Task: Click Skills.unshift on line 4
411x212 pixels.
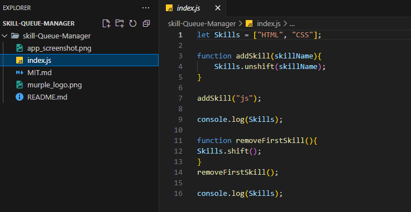Action: point(244,67)
